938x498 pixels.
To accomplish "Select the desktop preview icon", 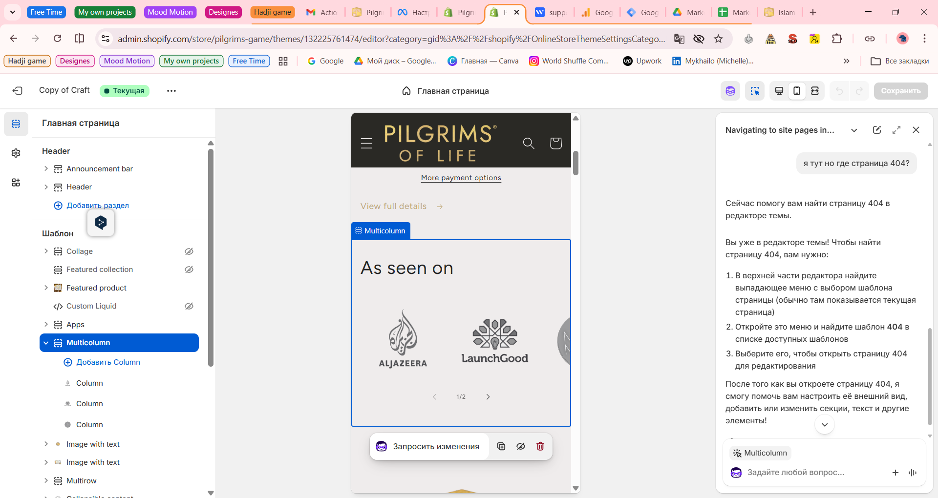I will [779, 91].
